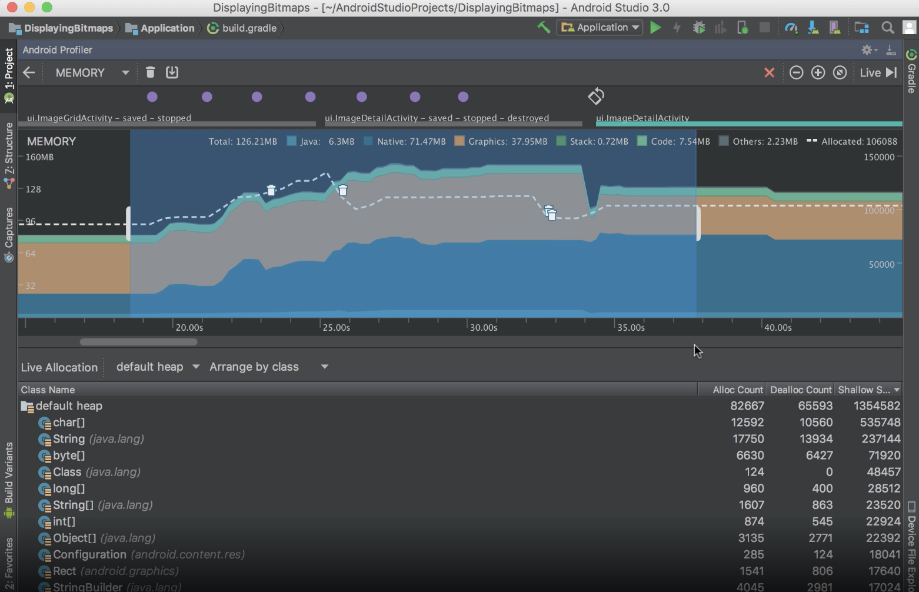Zoom out the timeline with minus icon
The image size is (919, 592).
click(x=796, y=72)
